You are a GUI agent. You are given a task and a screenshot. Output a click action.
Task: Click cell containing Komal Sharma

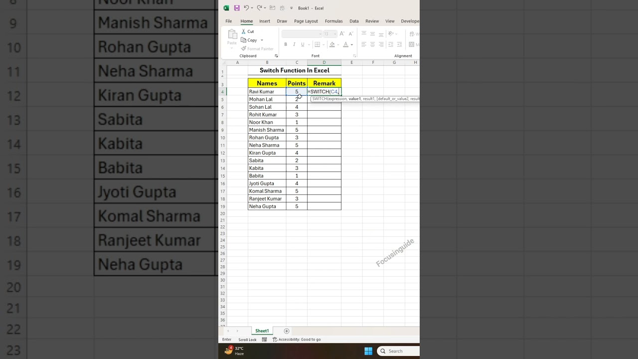[267, 191]
